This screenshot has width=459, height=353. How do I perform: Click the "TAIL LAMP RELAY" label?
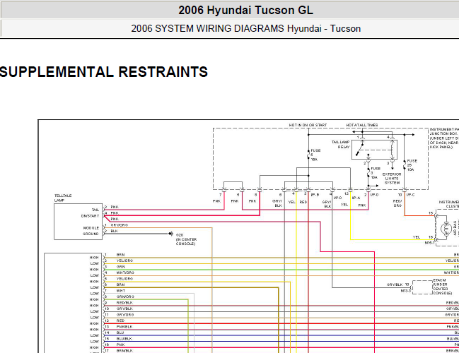(x=340, y=144)
